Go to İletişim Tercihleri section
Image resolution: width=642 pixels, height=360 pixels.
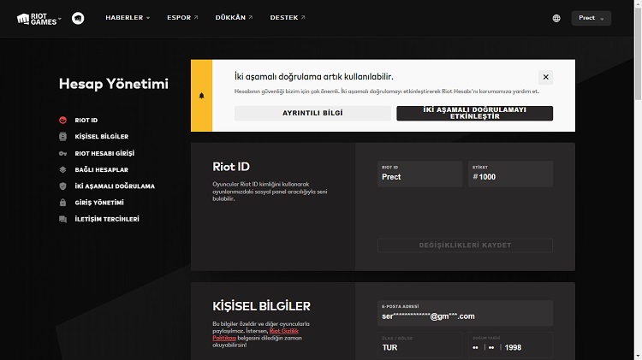coord(107,219)
